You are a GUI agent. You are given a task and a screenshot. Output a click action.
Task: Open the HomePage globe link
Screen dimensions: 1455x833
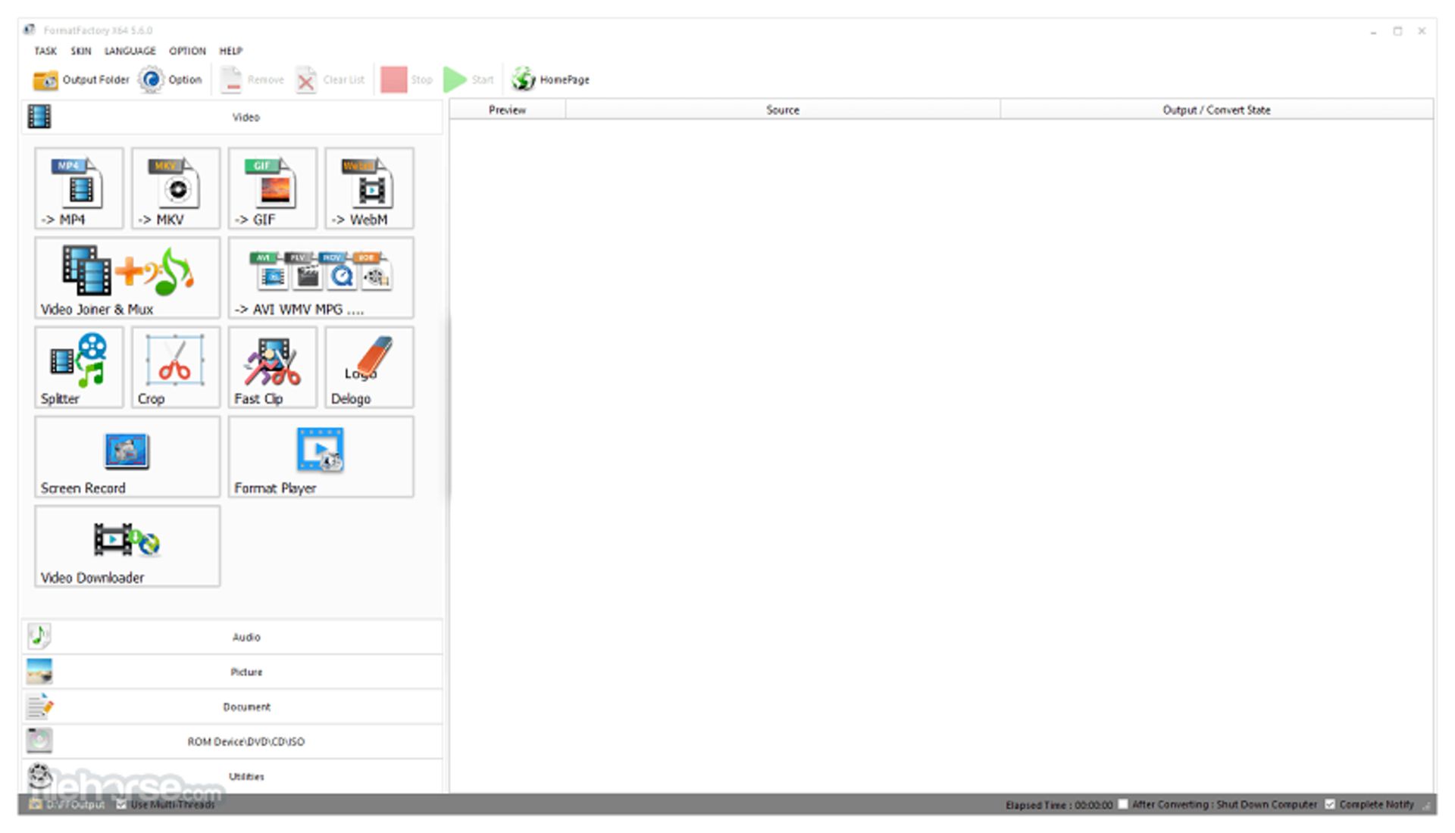coord(551,80)
